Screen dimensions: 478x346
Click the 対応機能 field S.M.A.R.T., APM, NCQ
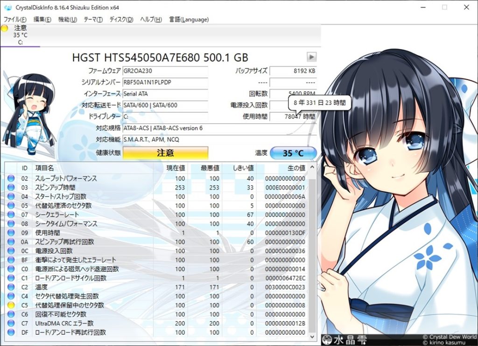point(219,139)
